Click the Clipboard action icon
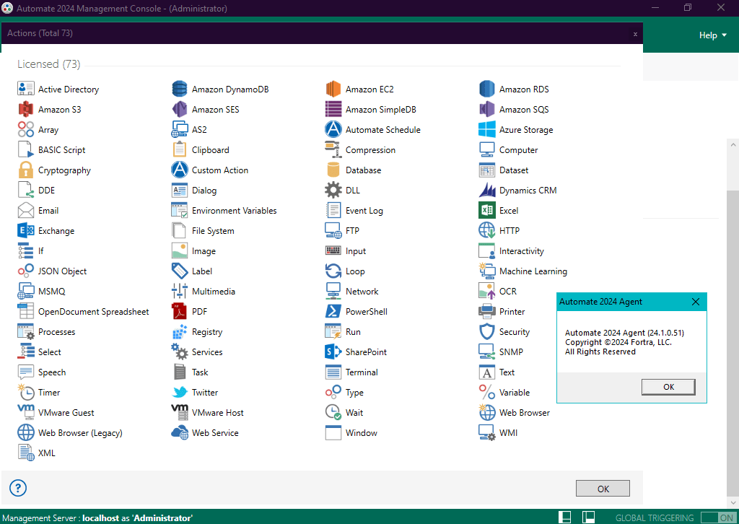Image resolution: width=739 pixels, height=524 pixels. click(x=180, y=149)
